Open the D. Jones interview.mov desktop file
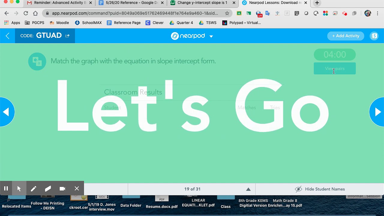This screenshot has height=216, width=384. pyautogui.click(x=102, y=203)
